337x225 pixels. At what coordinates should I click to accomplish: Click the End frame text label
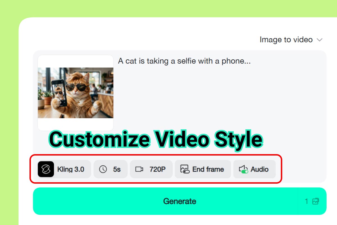point(208,169)
